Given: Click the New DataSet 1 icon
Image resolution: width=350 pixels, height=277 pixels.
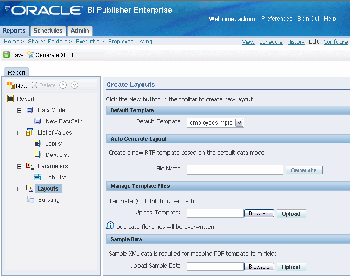Looking at the screenshot, I should pyautogui.click(x=37, y=121).
